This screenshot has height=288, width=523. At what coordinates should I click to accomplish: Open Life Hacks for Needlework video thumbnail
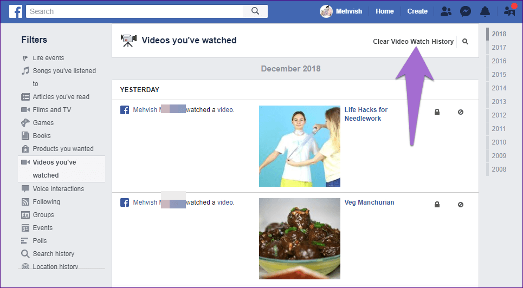click(x=300, y=146)
